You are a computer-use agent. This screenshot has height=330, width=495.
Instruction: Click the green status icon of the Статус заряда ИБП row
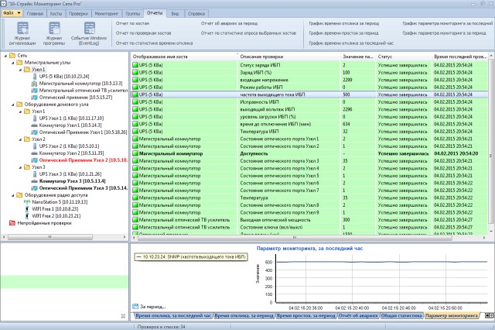(x=135, y=65)
